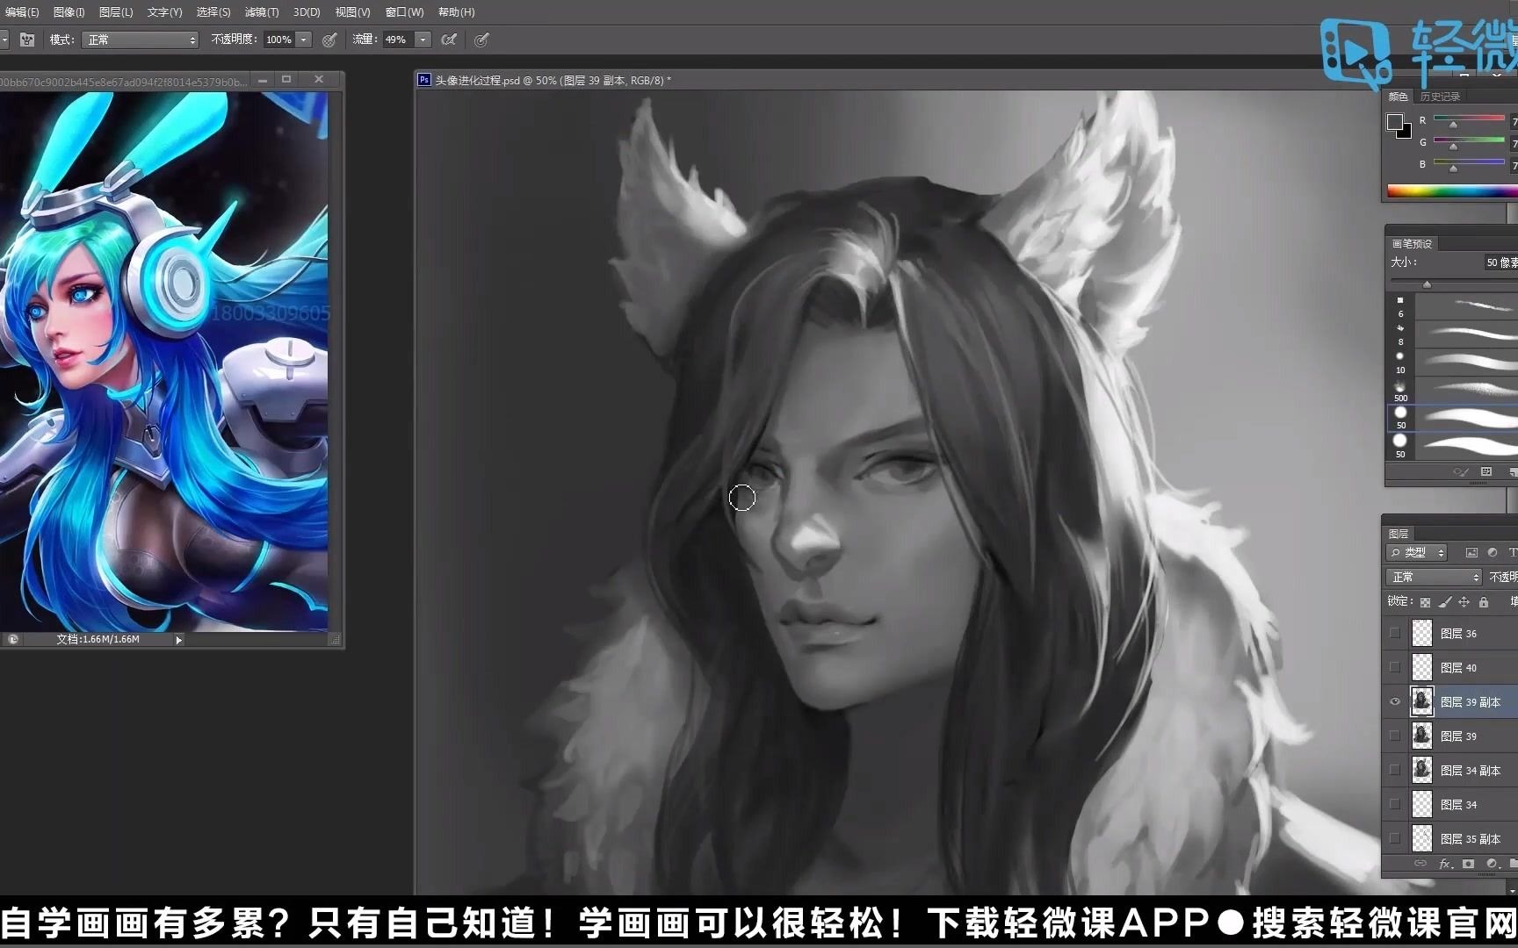Show layer 图层 40 visibility box
The height and width of the screenshot is (948, 1518).
[x=1395, y=667]
